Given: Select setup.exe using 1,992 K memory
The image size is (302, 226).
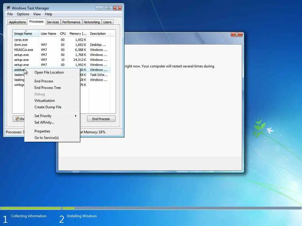Looking at the screenshot, I should tap(61, 65).
